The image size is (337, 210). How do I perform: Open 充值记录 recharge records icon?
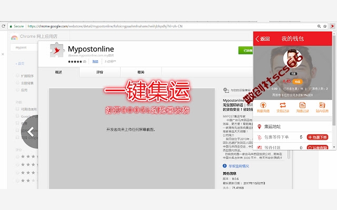pos(302,105)
